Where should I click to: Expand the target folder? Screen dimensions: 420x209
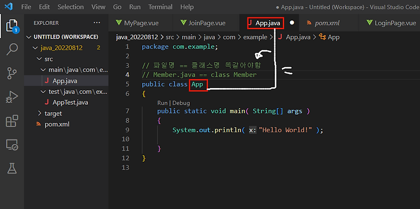click(66, 114)
